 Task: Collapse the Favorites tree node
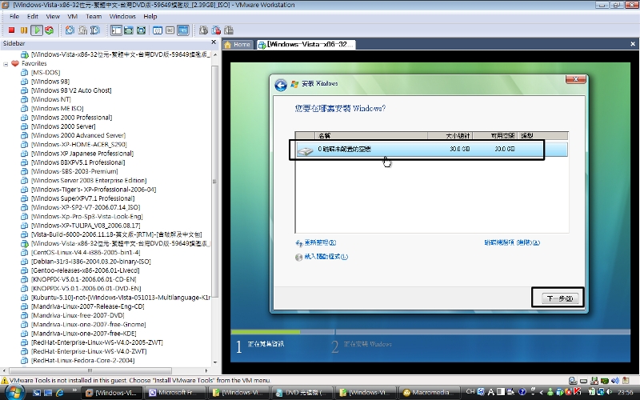coord(6,64)
